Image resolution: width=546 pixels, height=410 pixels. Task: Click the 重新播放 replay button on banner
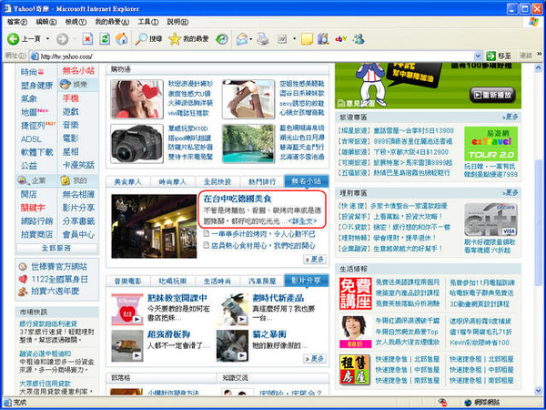tap(492, 95)
